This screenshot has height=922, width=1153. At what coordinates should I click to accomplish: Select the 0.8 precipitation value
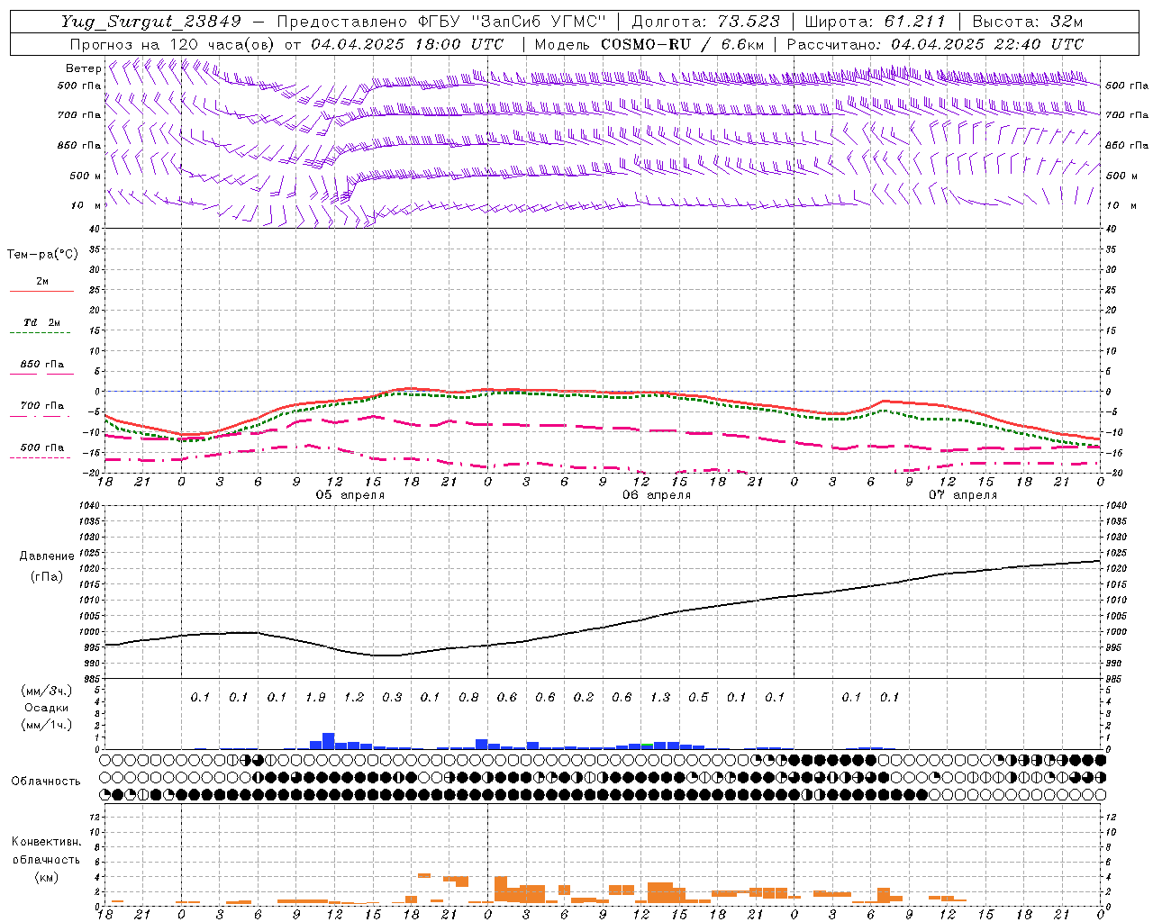click(468, 698)
